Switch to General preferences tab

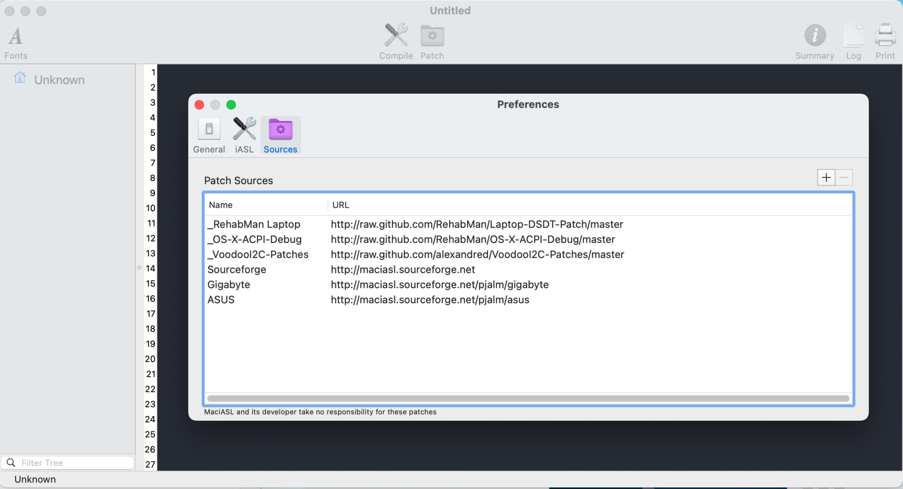209,135
